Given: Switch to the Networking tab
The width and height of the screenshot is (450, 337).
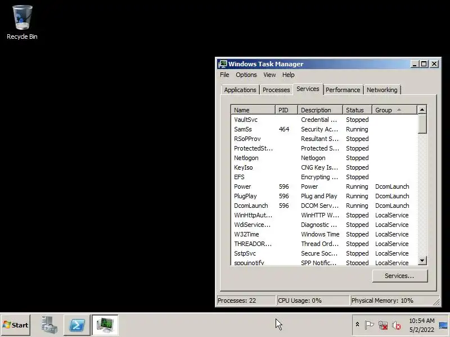Looking at the screenshot, I should pyautogui.click(x=382, y=90).
